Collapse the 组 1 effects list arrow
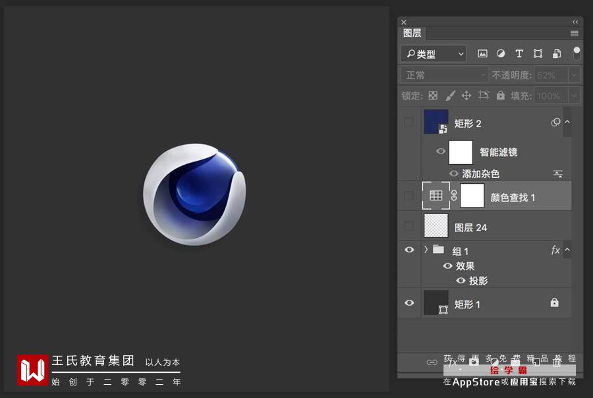 (567, 250)
